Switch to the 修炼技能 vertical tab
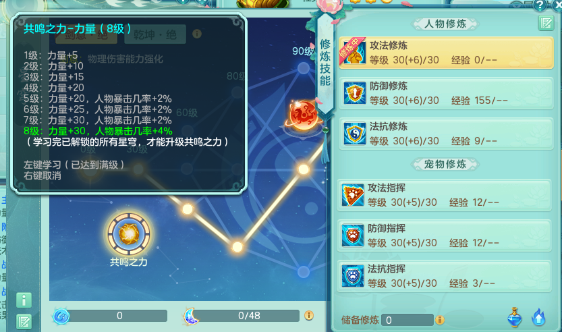 click(x=325, y=63)
